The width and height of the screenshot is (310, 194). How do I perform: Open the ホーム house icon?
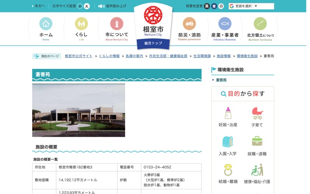[x=46, y=24]
